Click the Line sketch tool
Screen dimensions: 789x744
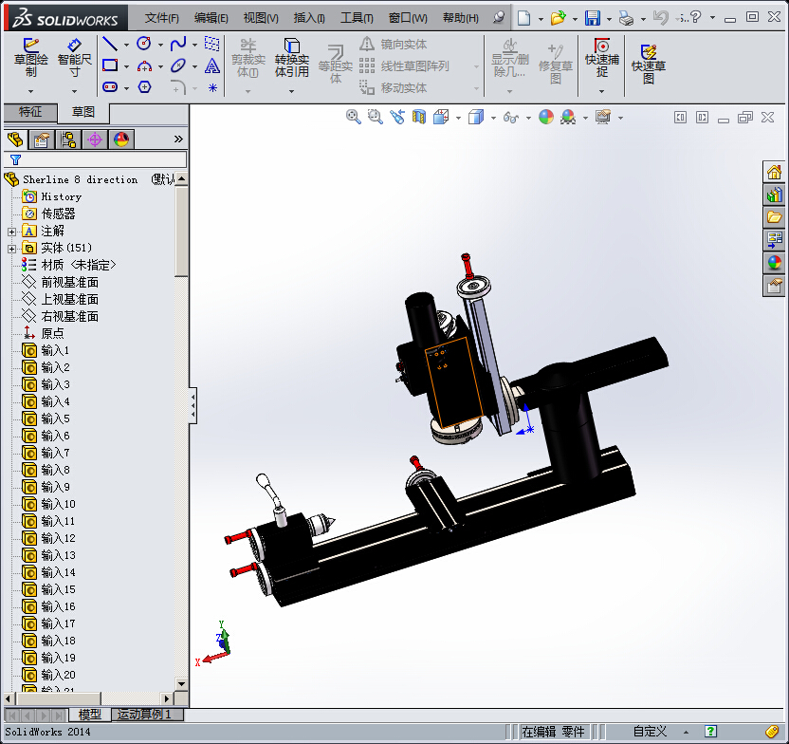110,44
